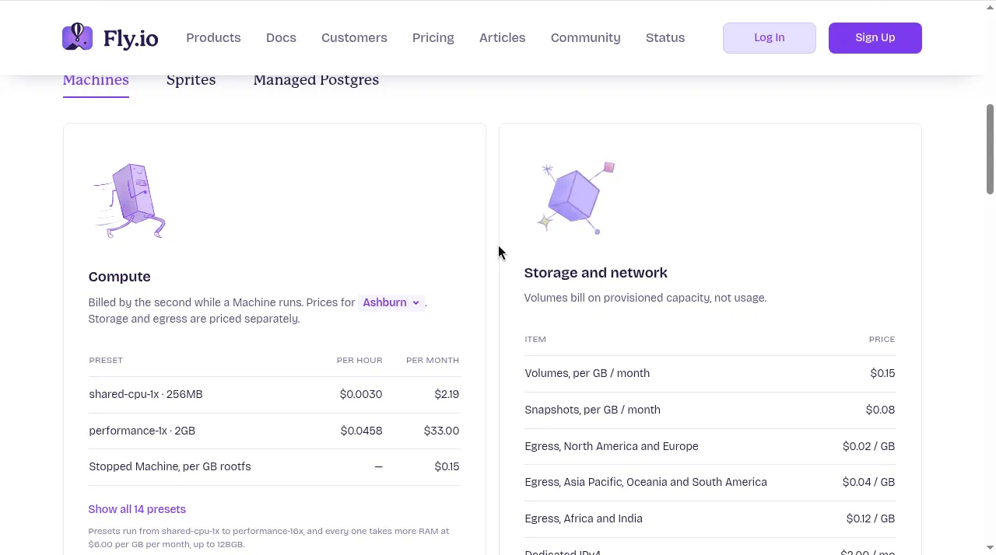The image size is (996, 555).
Task: Click the $0.0458 per hour value
Action: click(x=361, y=431)
